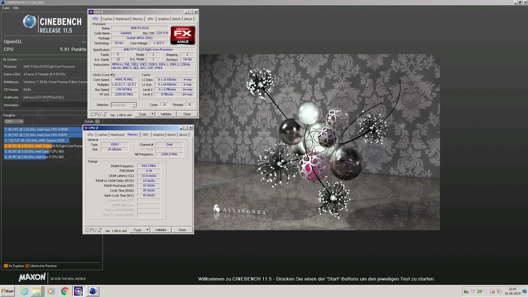Open Action Center flag tray icon

pos(493,291)
